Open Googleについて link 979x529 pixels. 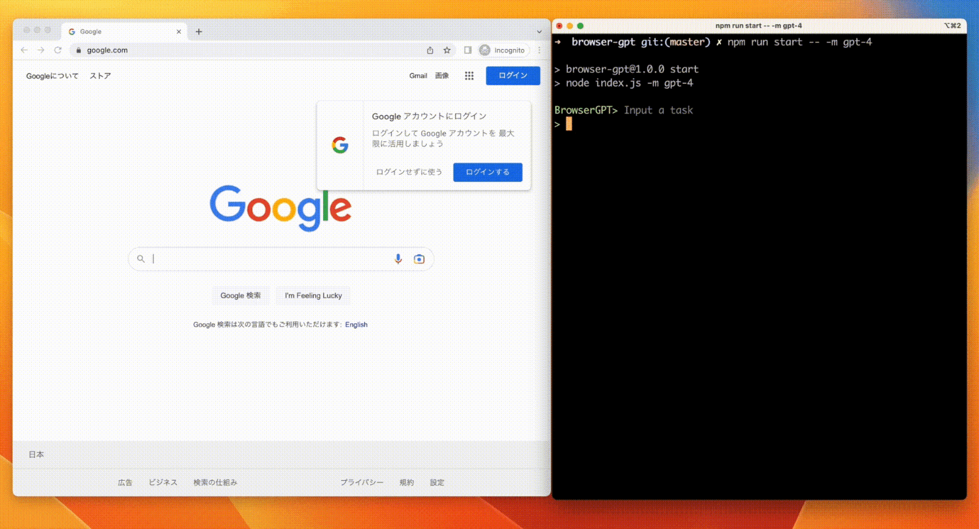pos(52,76)
